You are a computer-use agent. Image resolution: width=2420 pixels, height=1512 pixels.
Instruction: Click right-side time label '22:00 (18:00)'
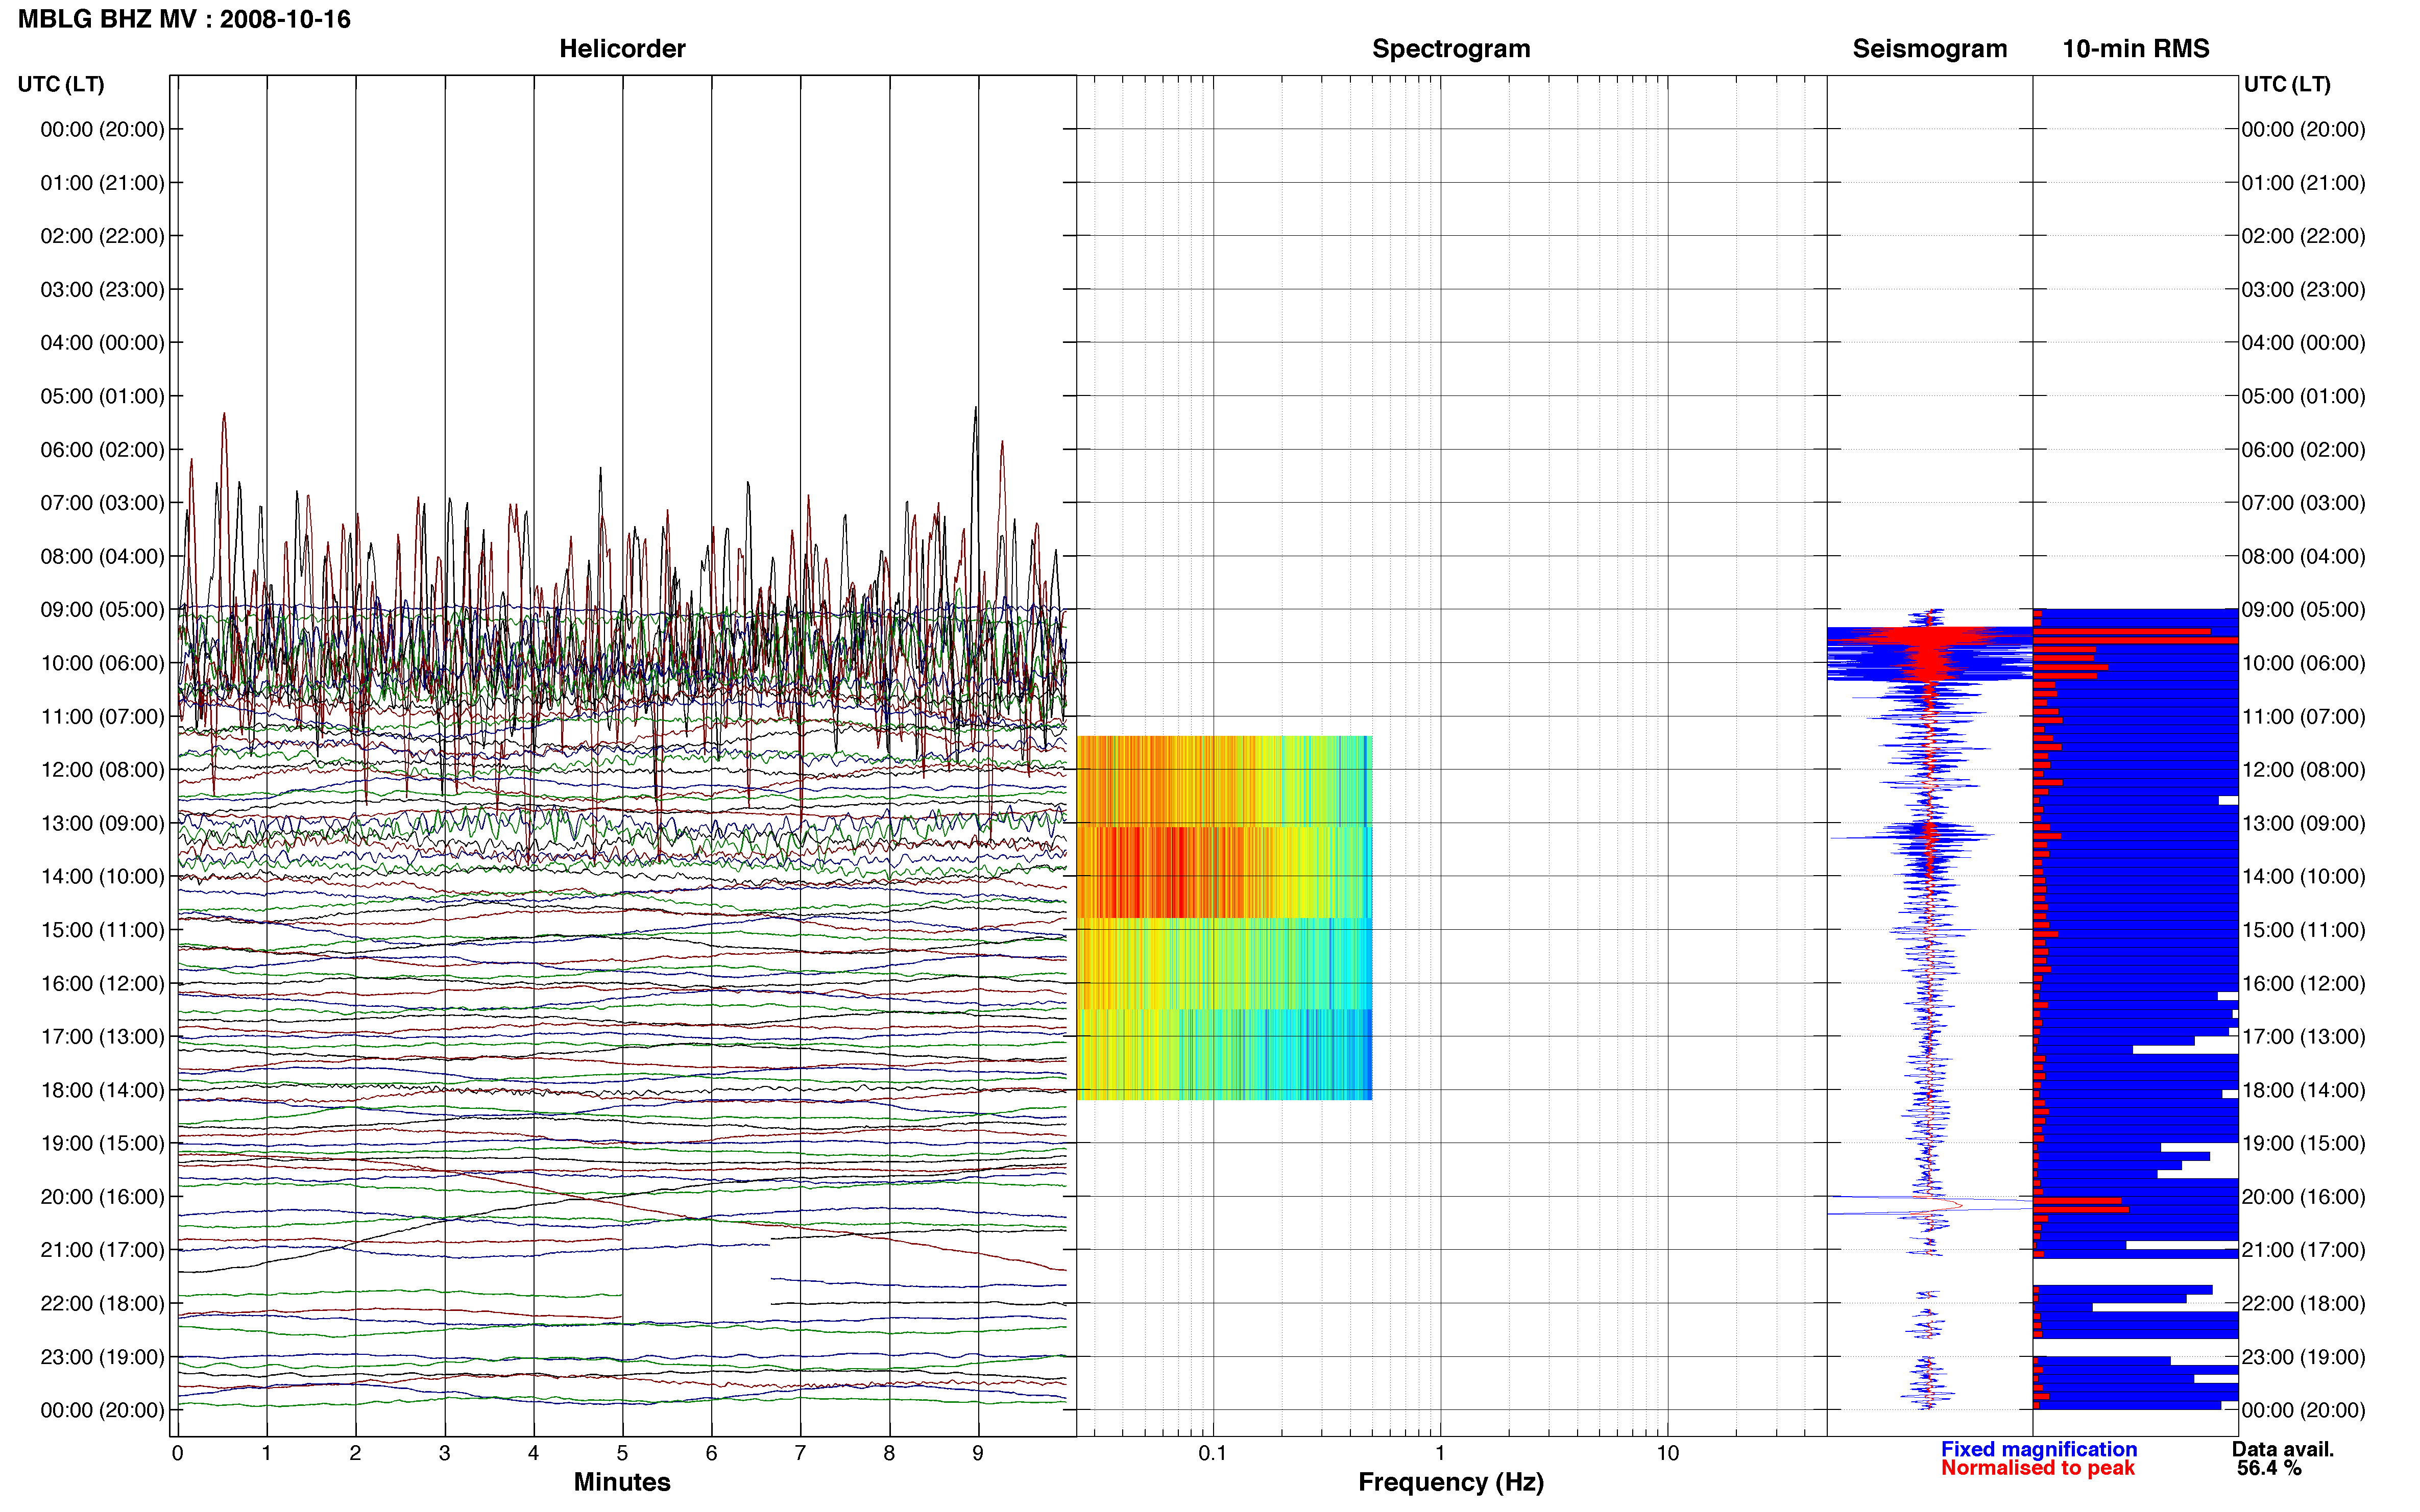[x=2303, y=1303]
